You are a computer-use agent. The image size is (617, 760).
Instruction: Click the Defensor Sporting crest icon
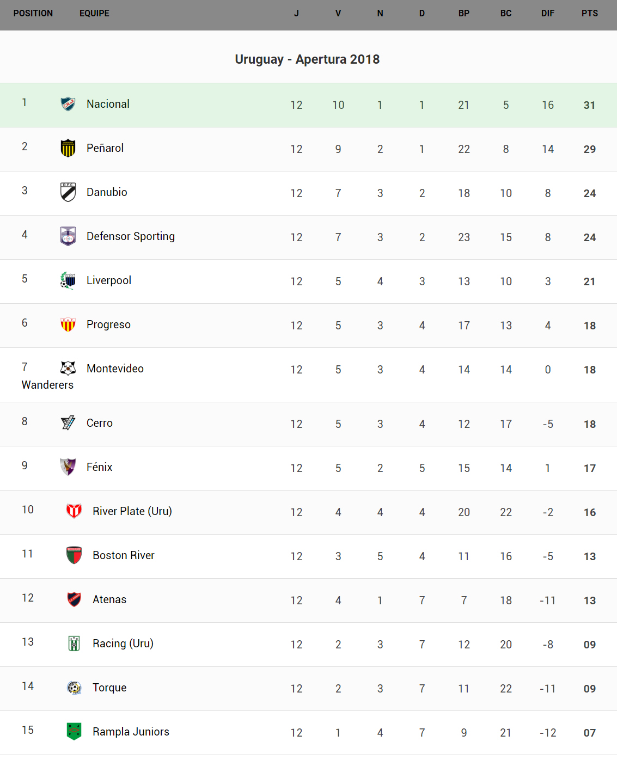point(68,236)
